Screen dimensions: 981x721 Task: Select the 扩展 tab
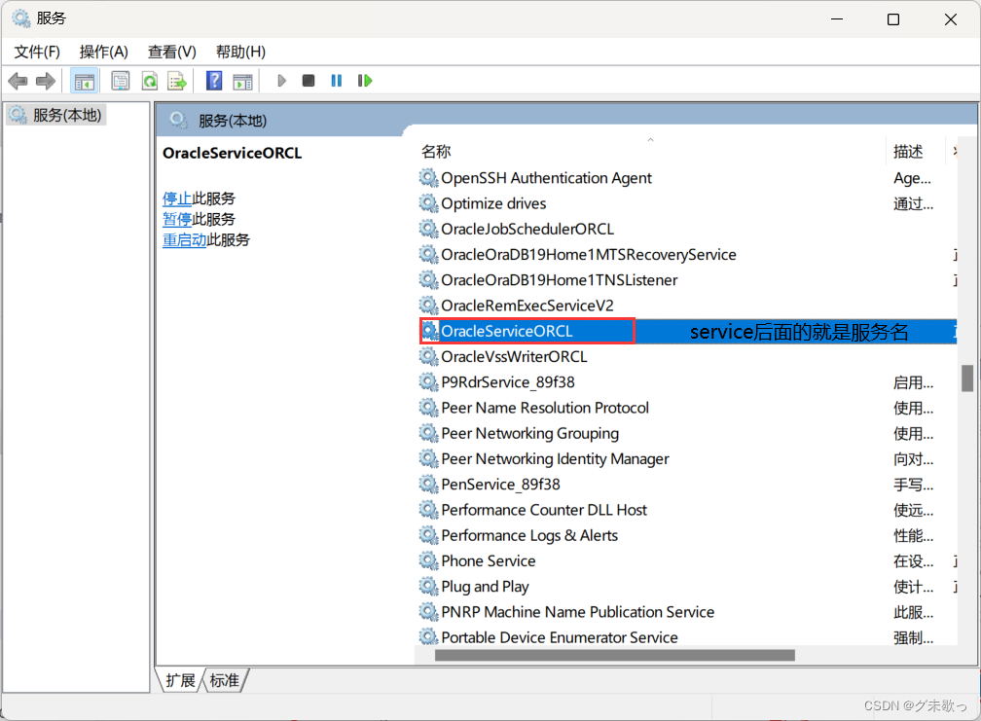[x=179, y=680]
